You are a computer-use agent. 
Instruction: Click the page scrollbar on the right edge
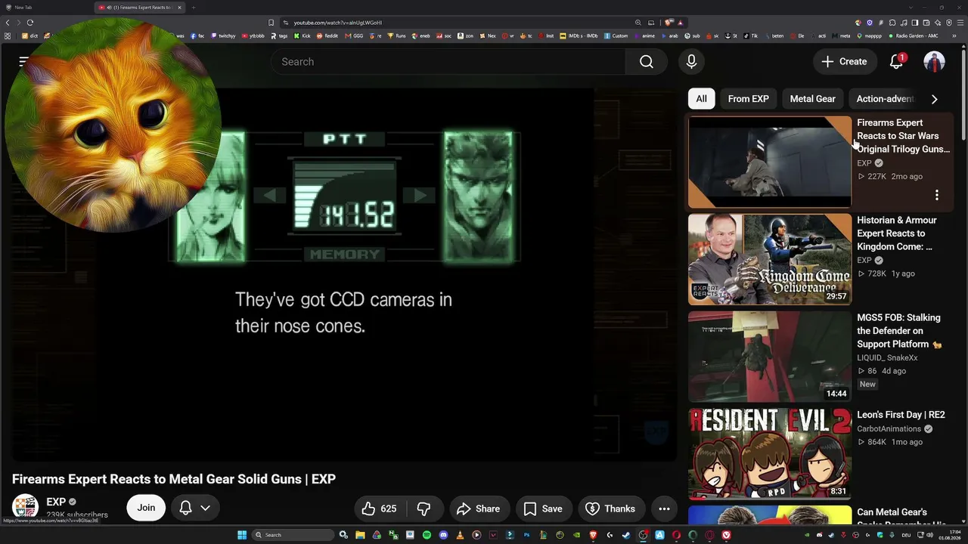[x=963, y=94]
